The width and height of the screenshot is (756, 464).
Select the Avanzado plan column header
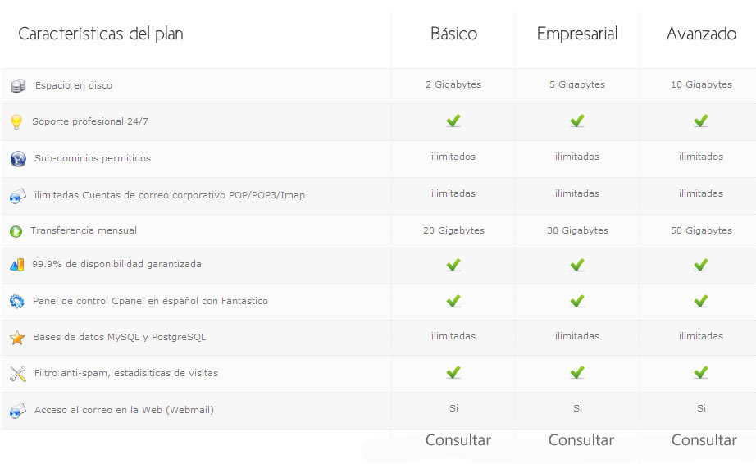pos(701,34)
